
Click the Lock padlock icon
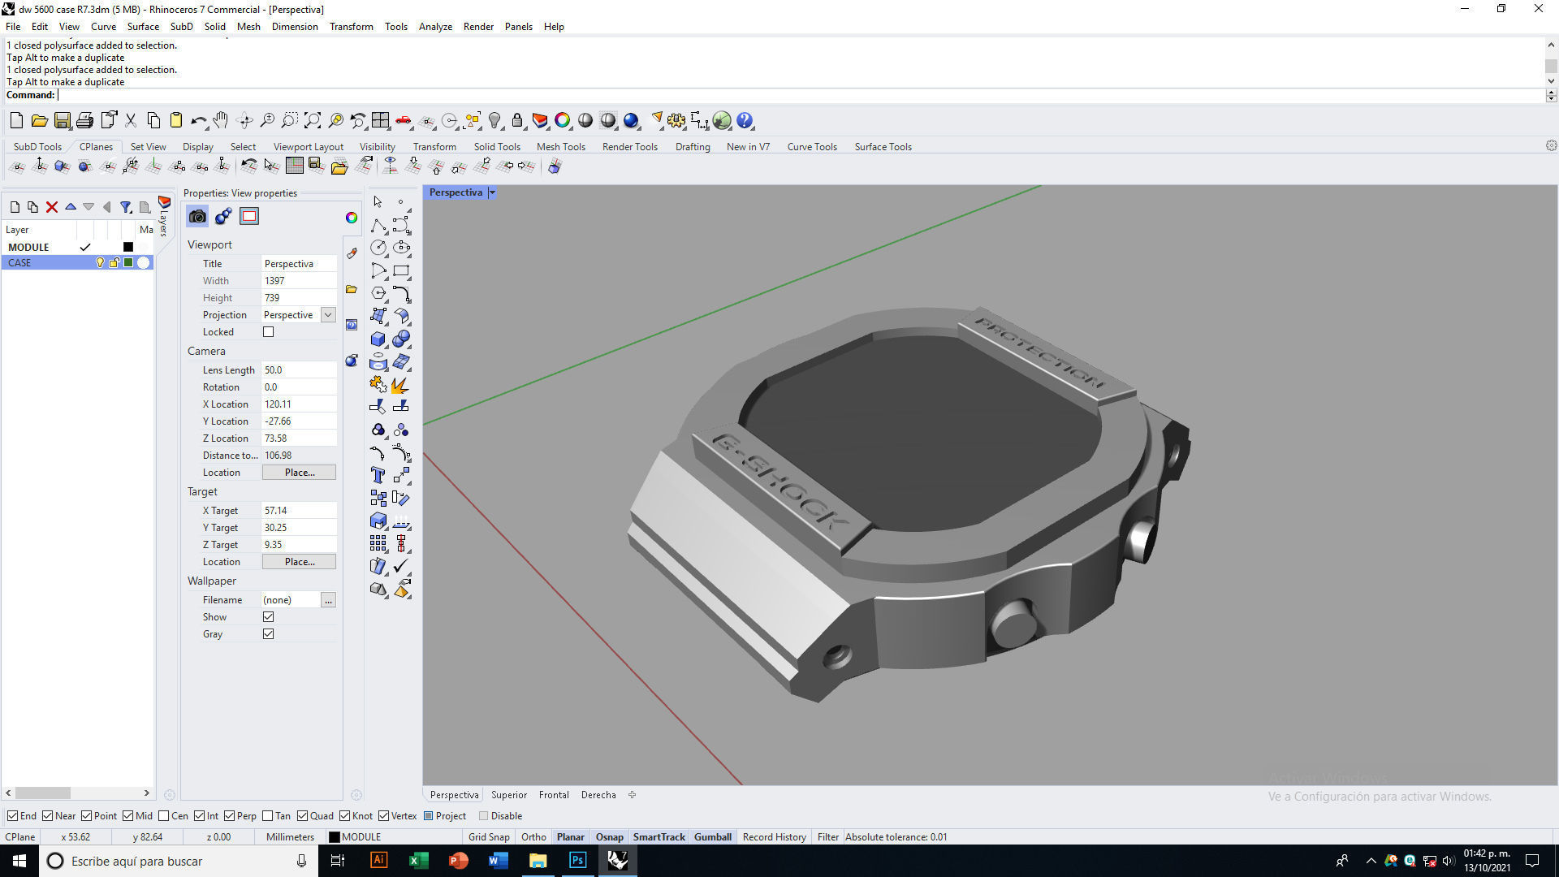pos(517,121)
